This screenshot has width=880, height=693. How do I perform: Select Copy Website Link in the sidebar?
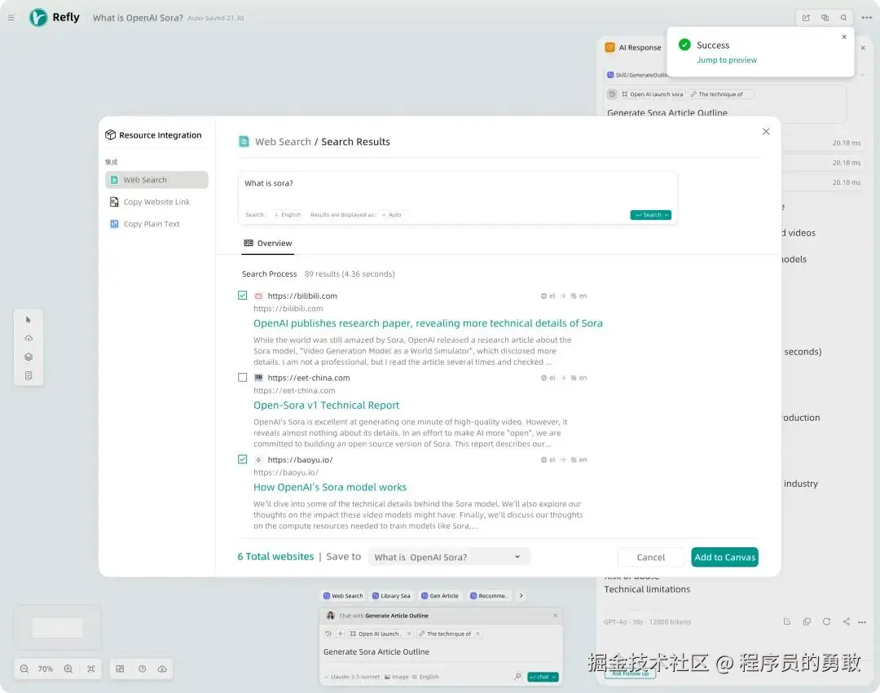point(155,202)
